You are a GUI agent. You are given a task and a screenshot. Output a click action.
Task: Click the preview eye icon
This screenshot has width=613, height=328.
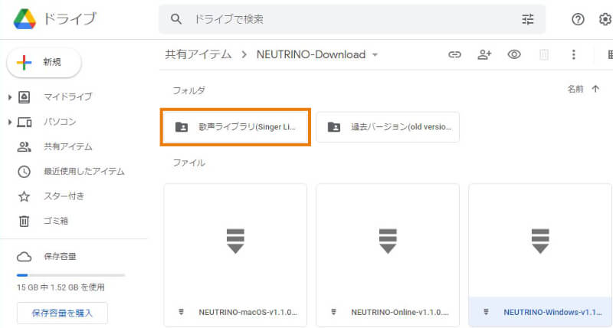pyautogui.click(x=514, y=54)
